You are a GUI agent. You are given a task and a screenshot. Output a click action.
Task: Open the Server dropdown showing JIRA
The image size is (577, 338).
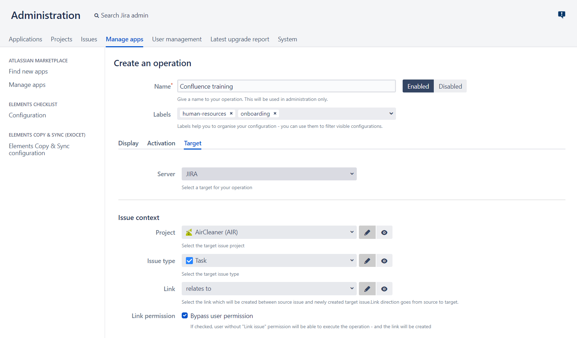(x=269, y=174)
